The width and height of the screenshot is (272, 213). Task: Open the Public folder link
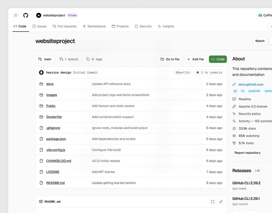pos(51,106)
